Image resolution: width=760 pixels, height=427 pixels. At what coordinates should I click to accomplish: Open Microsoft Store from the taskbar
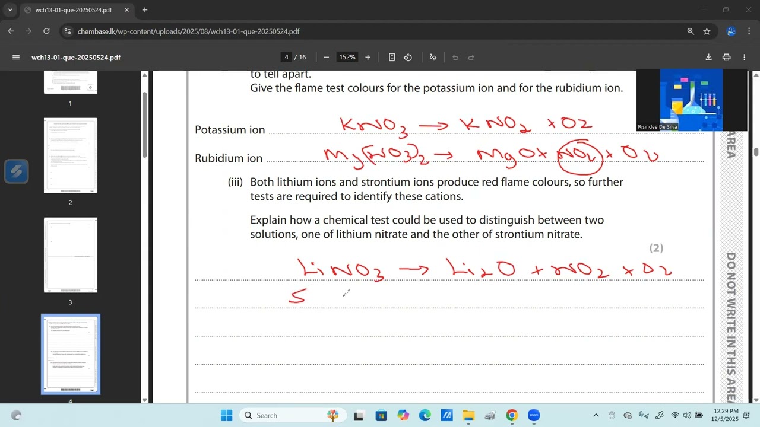pyautogui.click(x=381, y=415)
